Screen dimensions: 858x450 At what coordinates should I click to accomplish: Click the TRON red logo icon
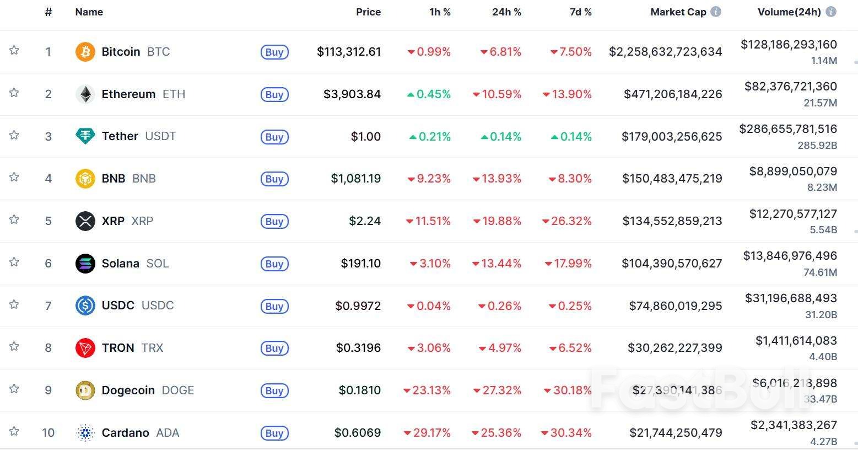click(85, 348)
